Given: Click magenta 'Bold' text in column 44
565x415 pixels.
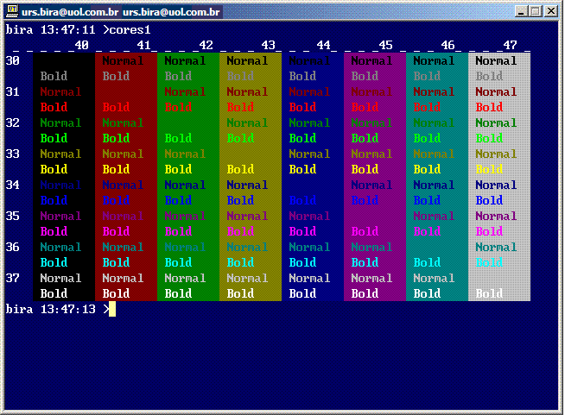Looking at the screenshot, I should pos(302,231).
